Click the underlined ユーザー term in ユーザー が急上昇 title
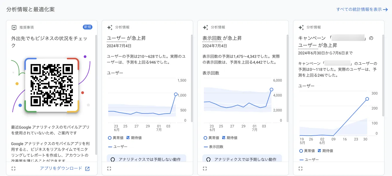Screen dimensions: 392x176 click(x=117, y=38)
